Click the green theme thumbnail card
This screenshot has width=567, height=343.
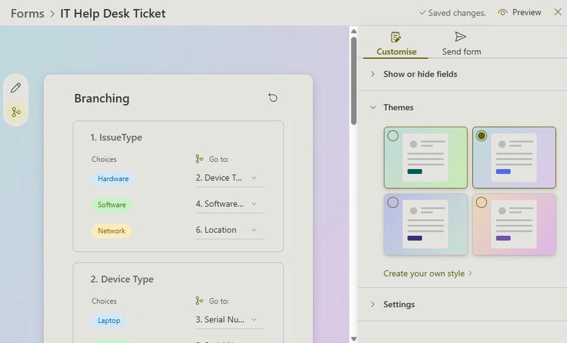(x=426, y=157)
